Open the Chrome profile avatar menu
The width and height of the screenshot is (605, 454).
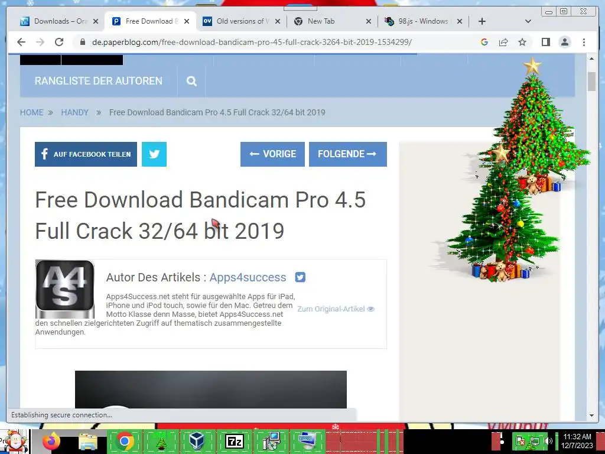click(x=565, y=42)
